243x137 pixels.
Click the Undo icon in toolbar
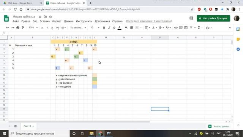pyautogui.click(x=8, y=28)
